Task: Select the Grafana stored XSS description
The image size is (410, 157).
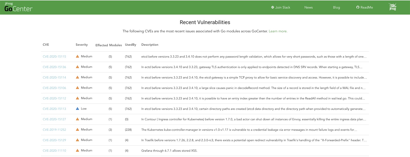Action: click(x=169, y=151)
